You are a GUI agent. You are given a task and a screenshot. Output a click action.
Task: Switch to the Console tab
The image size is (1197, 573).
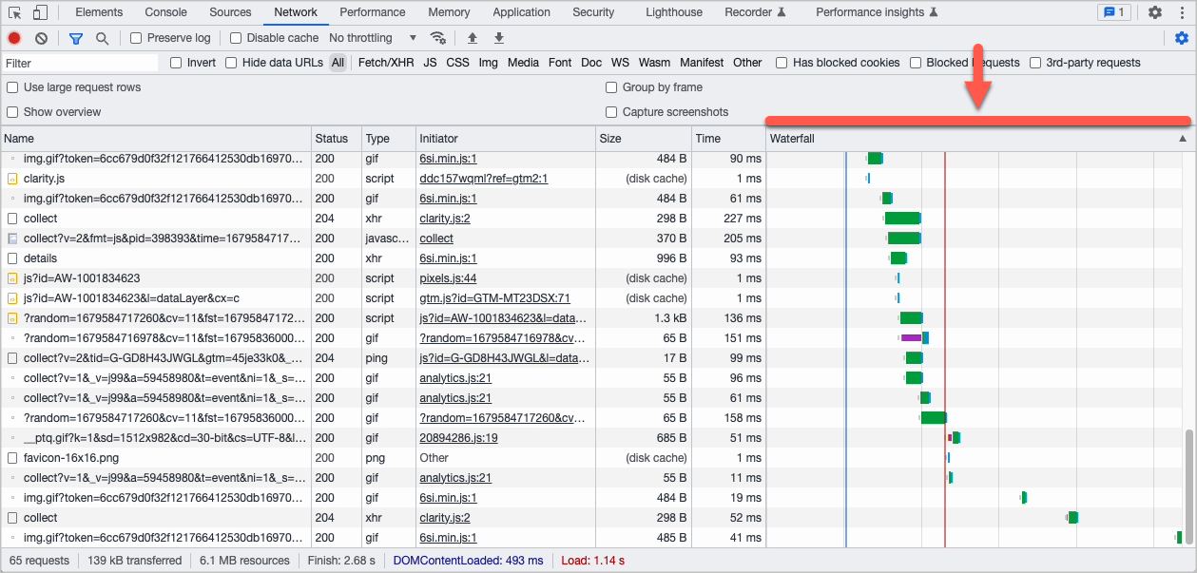[x=165, y=12]
